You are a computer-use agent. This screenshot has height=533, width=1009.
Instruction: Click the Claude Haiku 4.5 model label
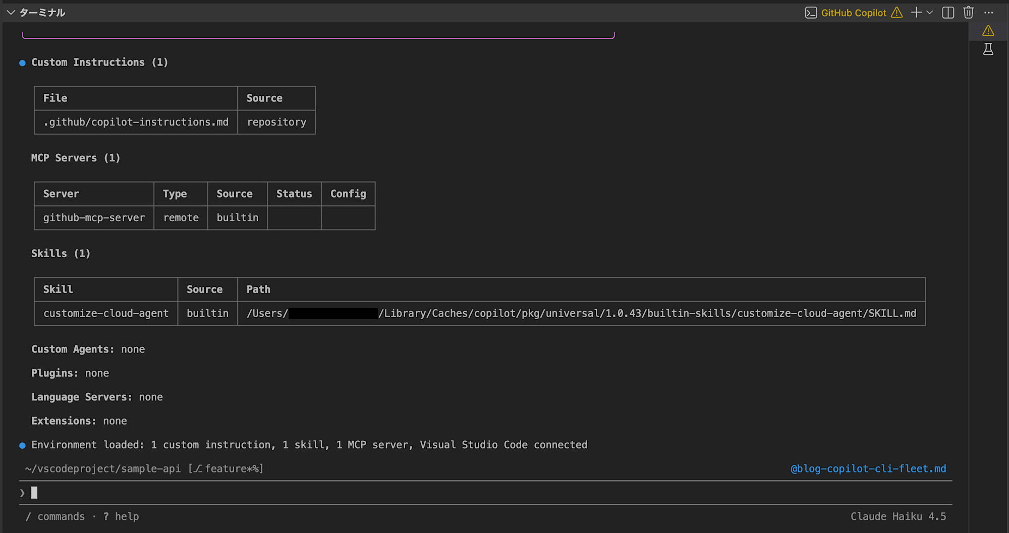898,517
